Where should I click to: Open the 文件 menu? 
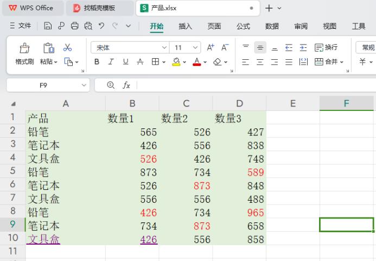(x=21, y=26)
